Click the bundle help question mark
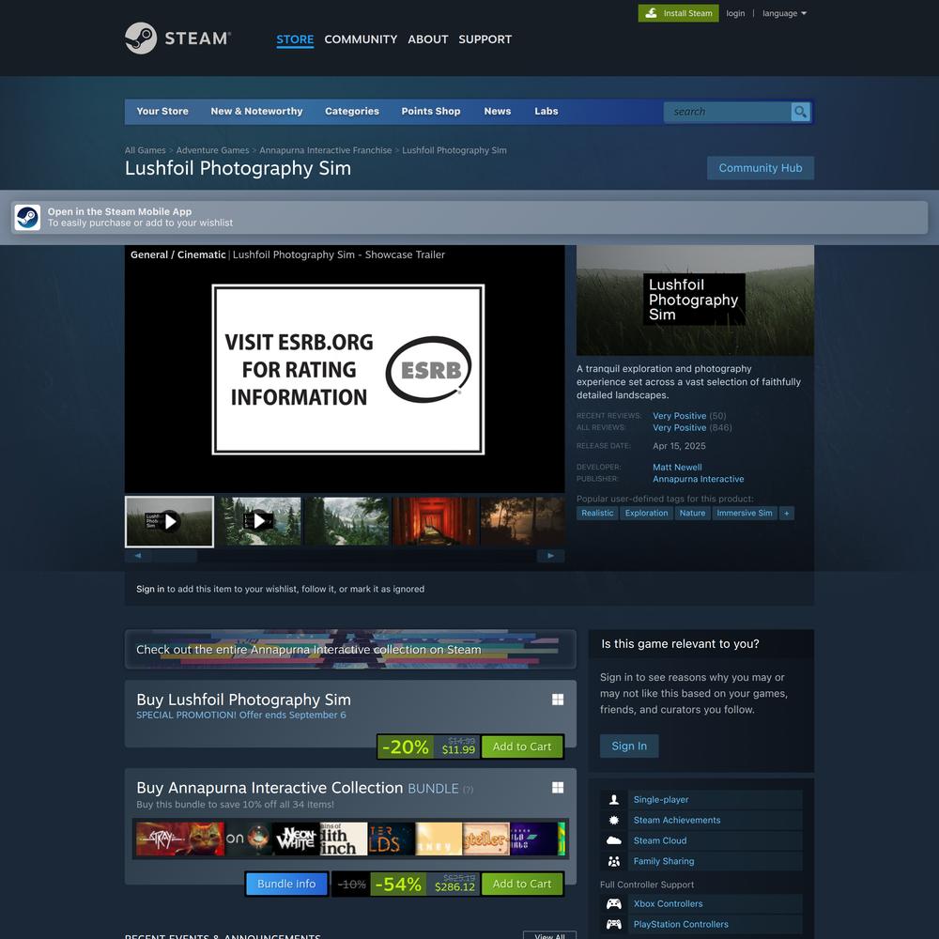This screenshot has width=939, height=939. coord(468,790)
